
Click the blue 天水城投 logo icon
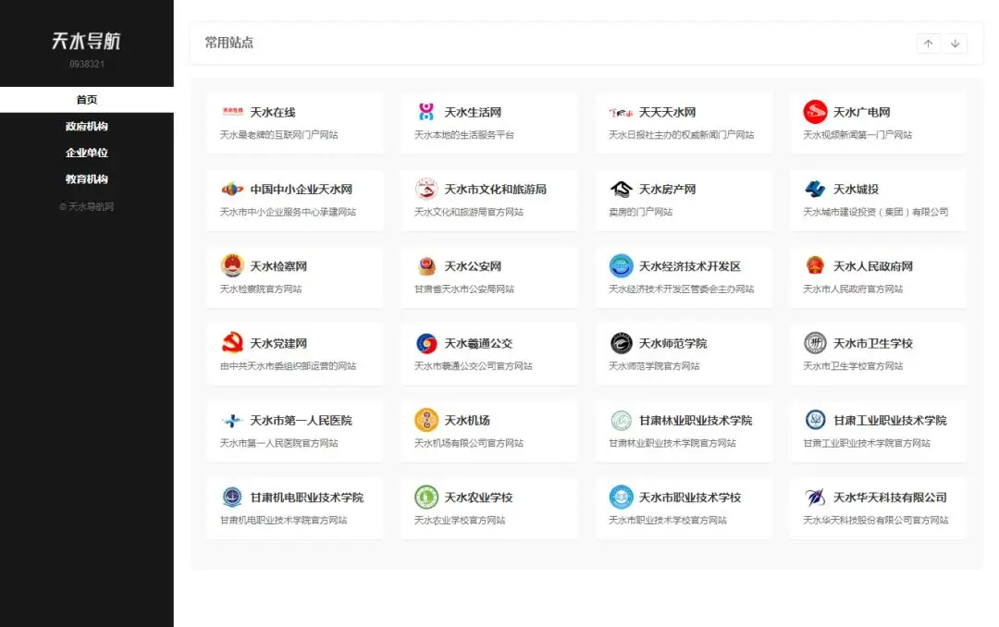point(815,189)
